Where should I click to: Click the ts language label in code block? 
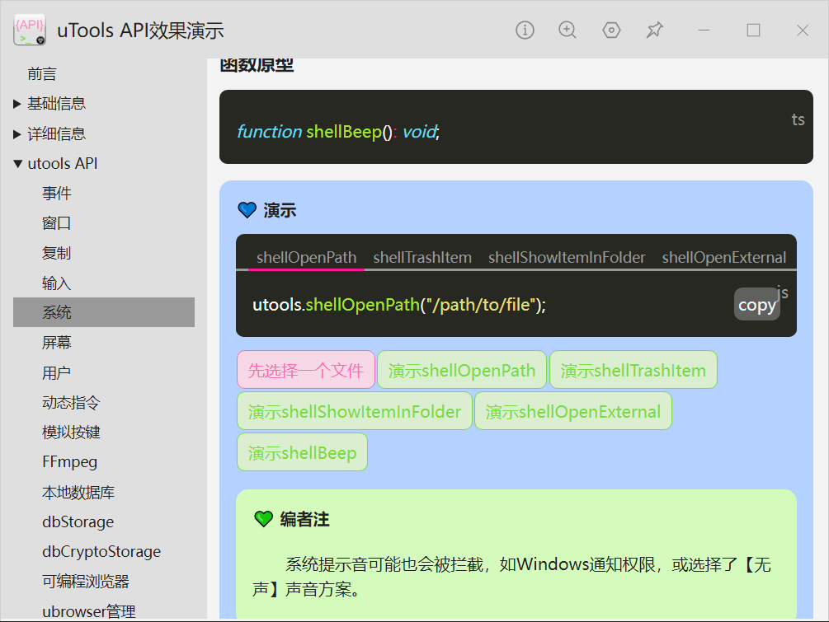798,119
